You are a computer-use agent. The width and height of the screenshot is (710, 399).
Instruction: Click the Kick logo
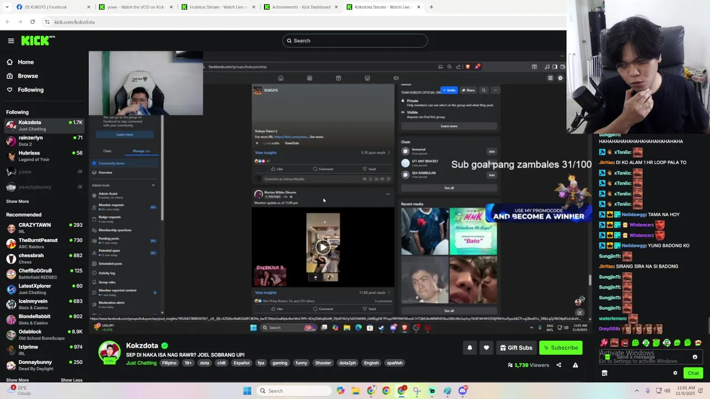38,40
